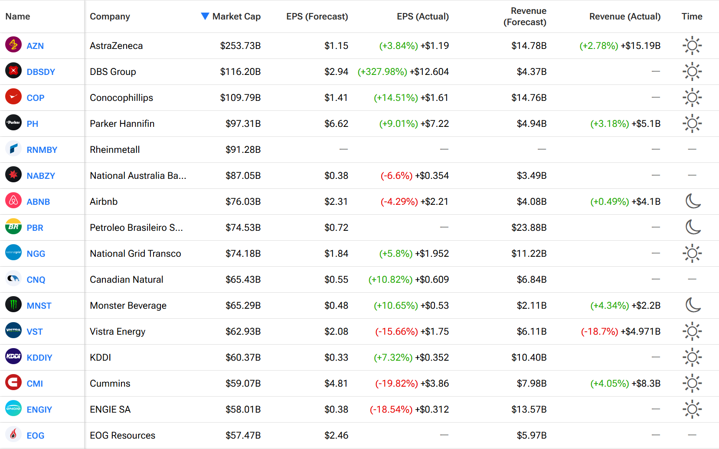Click the sun time icon in NGG row
719x449 pixels.
click(x=692, y=253)
